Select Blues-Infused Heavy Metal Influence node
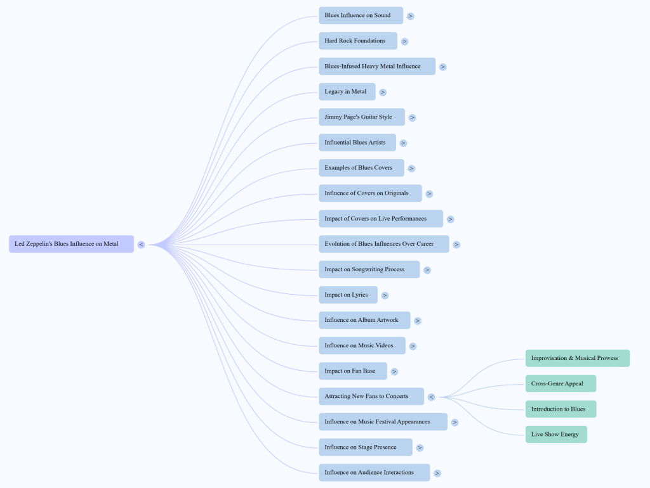Image resolution: width=650 pixels, height=488 pixels. (377, 66)
